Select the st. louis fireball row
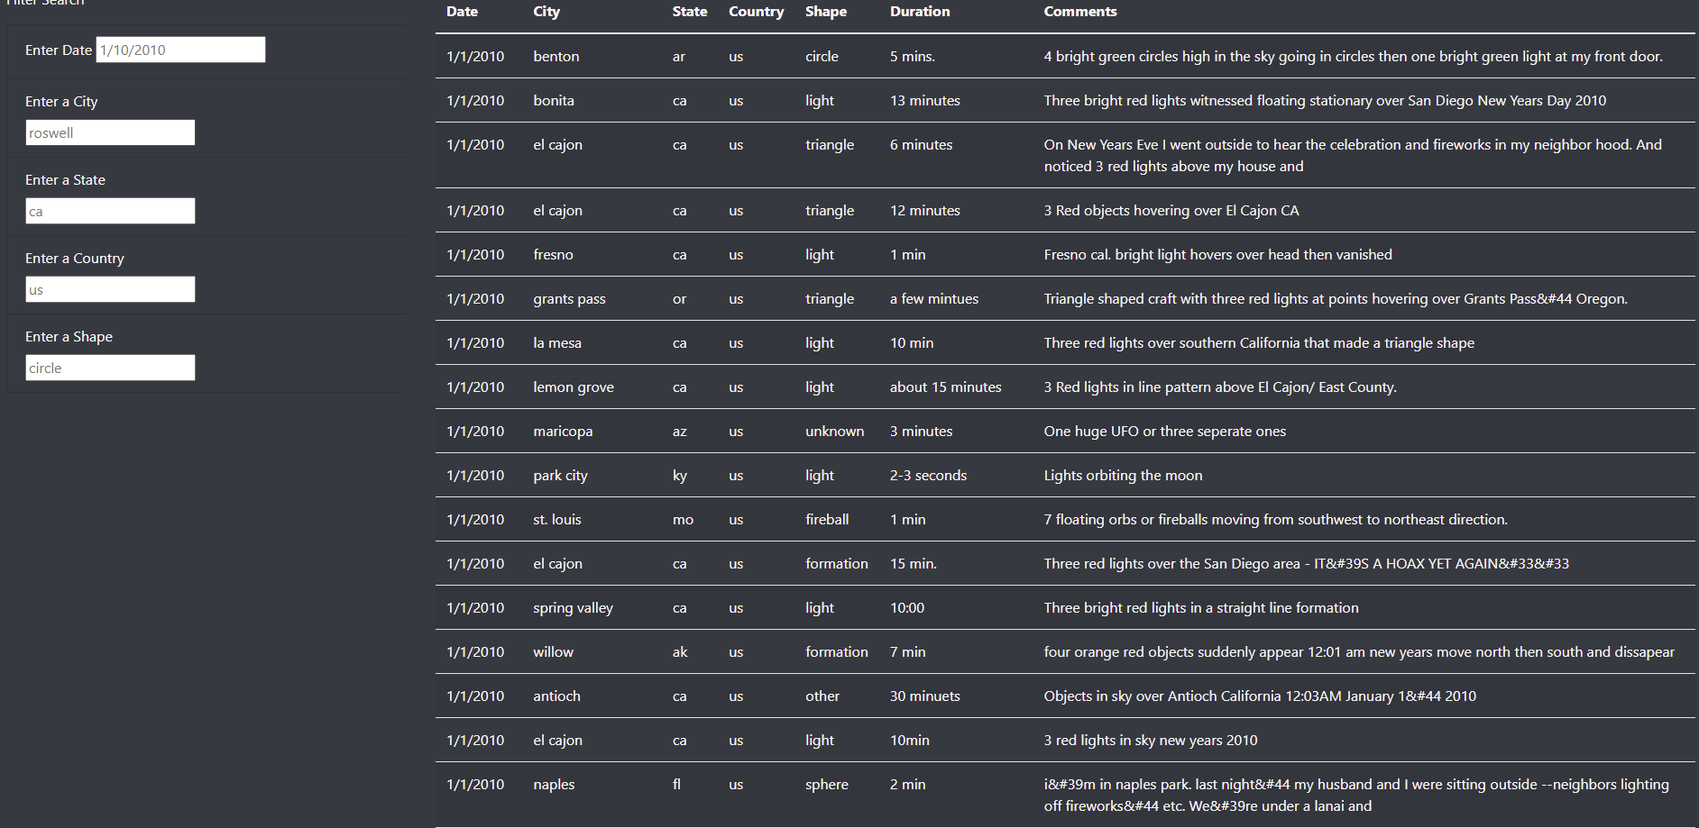 click(1065, 519)
